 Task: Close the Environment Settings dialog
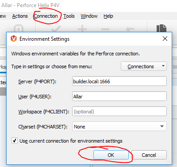click(165, 39)
